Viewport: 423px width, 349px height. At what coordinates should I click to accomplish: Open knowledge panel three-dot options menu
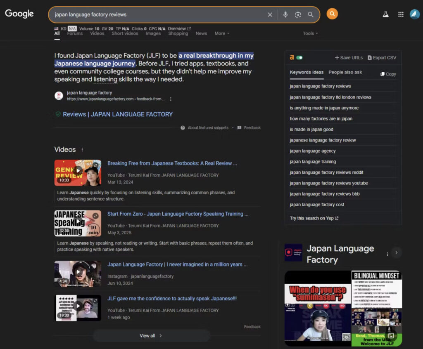(x=387, y=254)
